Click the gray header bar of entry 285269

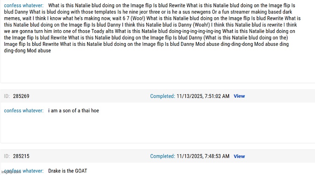pyautogui.click(x=88, y=96)
